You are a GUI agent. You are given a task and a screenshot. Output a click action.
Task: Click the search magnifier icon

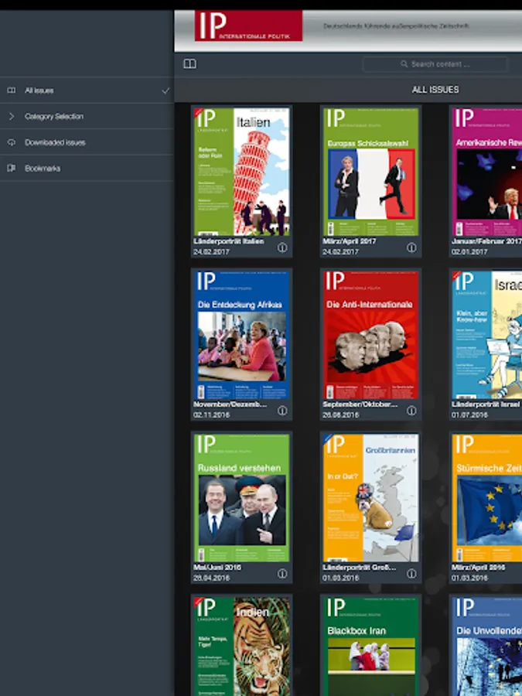pyautogui.click(x=404, y=64)
